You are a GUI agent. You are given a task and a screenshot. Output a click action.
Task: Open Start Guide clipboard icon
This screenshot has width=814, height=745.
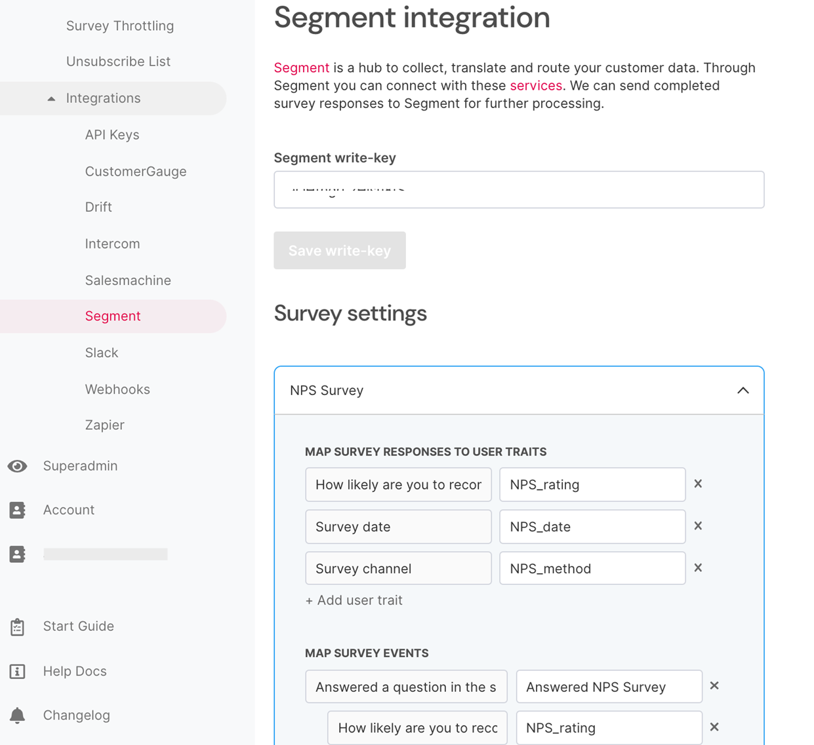coord(18,626)
